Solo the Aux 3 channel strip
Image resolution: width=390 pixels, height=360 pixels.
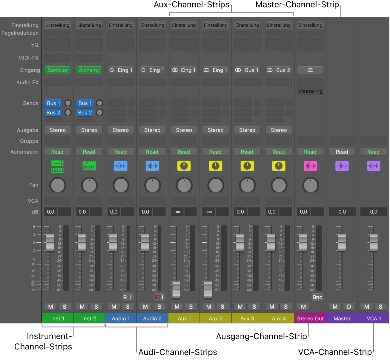254,306
